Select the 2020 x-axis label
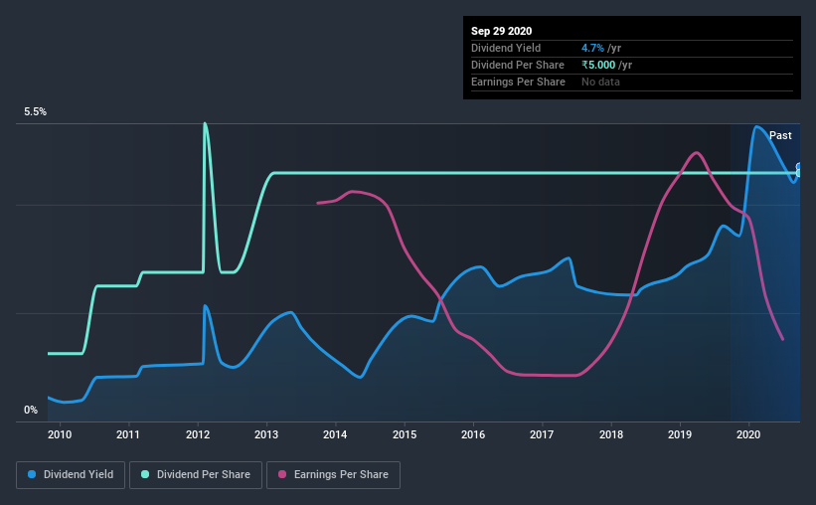The height and width of the screenshot is (505, 816). [x=748, y=434]
